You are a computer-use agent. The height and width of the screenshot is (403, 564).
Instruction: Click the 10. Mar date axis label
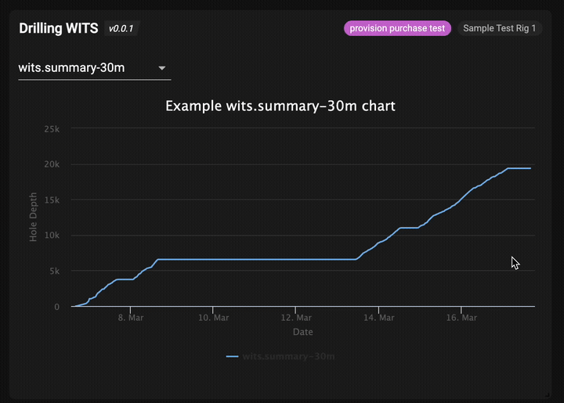point(213,318)
